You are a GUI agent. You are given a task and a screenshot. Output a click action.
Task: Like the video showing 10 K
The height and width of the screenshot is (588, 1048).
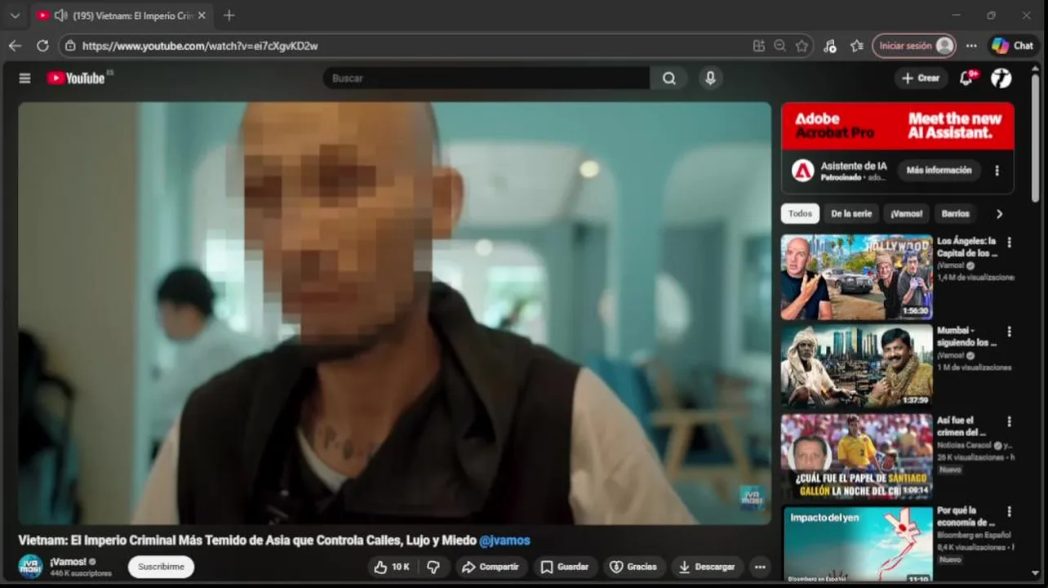(392, 567)
